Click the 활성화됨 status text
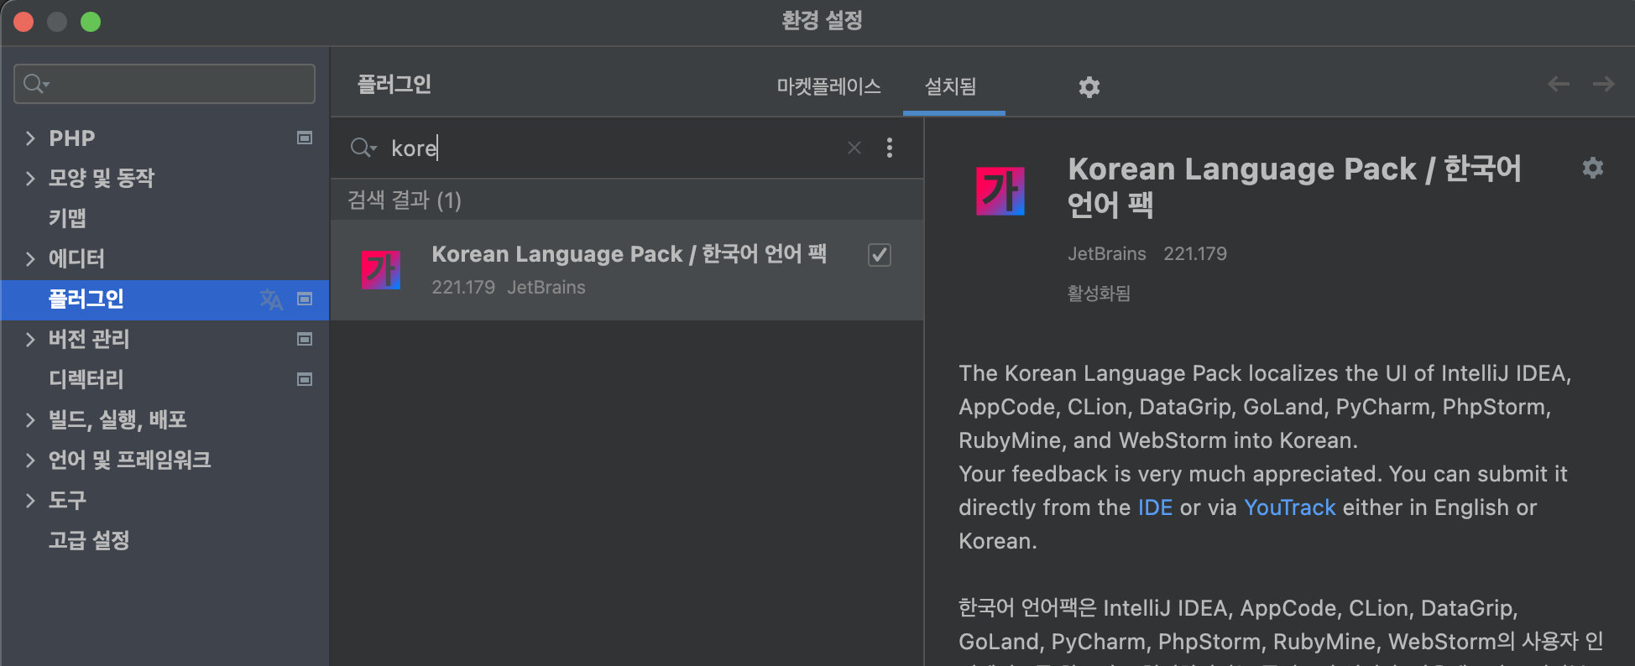Screen dimensions: 1635x666 (x=1099, y=293)
